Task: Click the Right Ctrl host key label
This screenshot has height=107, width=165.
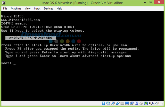Action: point(154,103)
